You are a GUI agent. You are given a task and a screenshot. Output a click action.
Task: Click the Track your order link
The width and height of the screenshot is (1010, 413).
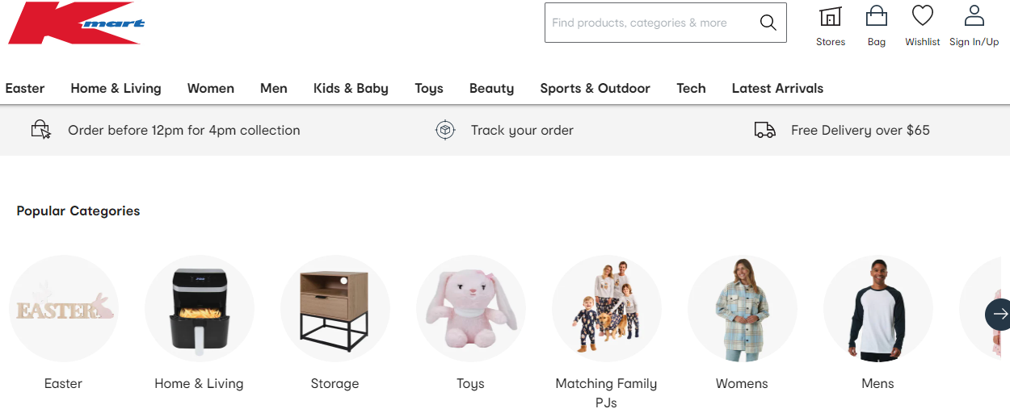pyautogui.click(x=522, y=130)
